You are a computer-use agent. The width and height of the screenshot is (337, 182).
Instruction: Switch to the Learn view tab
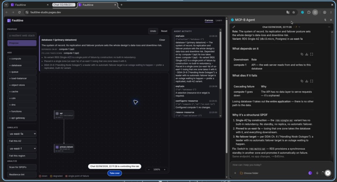tap(219, 20)
